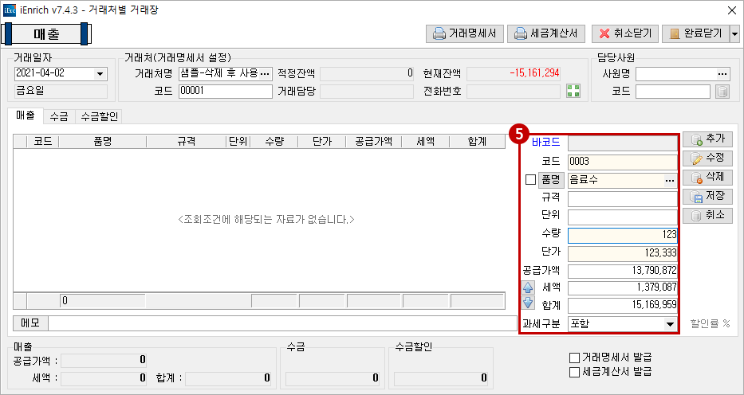Screen dimensions: 744x395
Task: Click 취소닫기 to cancel and close
Action: (x=625, y=33)
